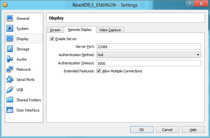The width and height of the screenshot is (210, 138).
Task: Open Network settings page
Action: [x=24, y=69]
